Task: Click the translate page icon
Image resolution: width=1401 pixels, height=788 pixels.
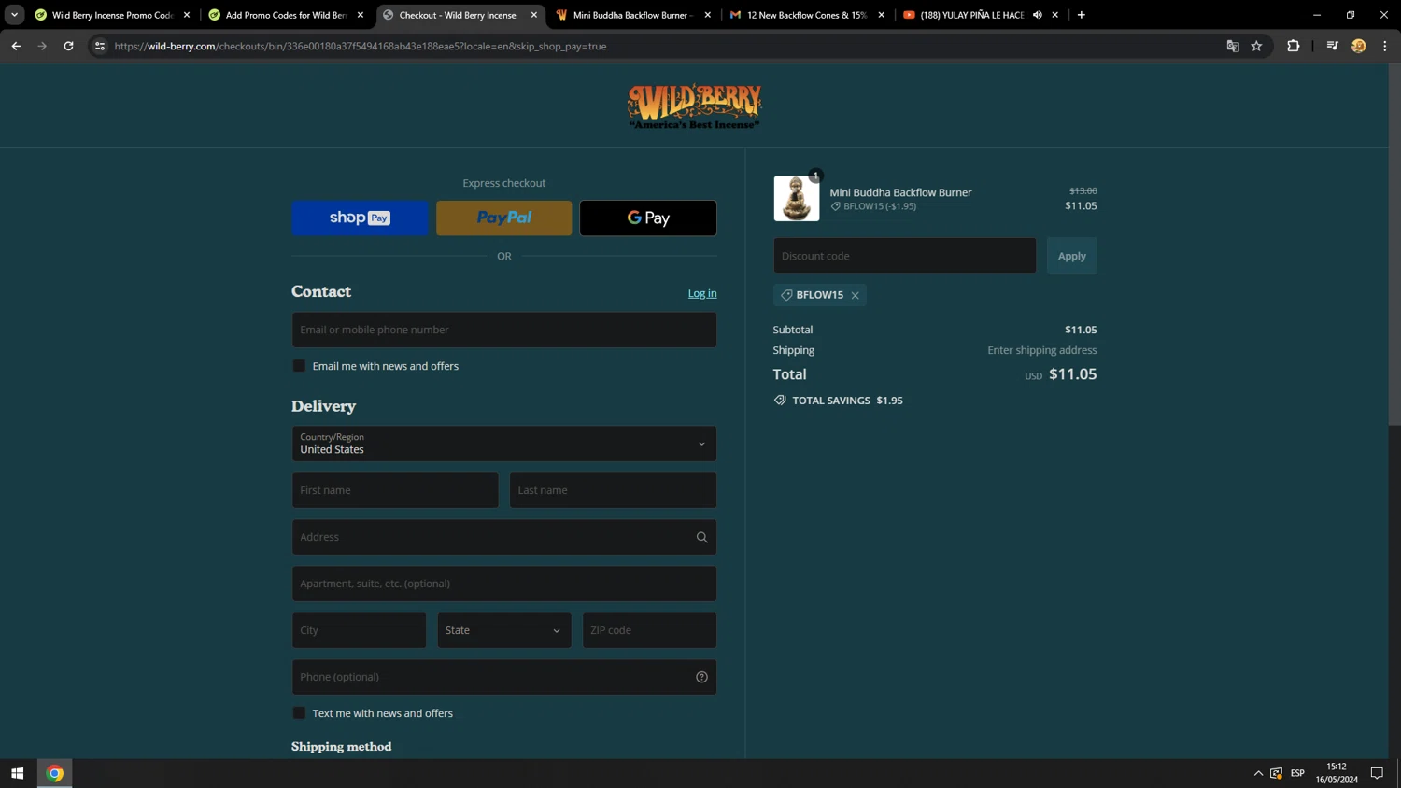Action: pos(1233,46)
